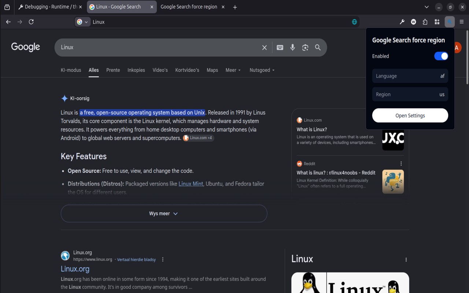Submit search with the magnifier icon
Screen dimensions: 469x293
pyautogui.click(x=318, y=48)
